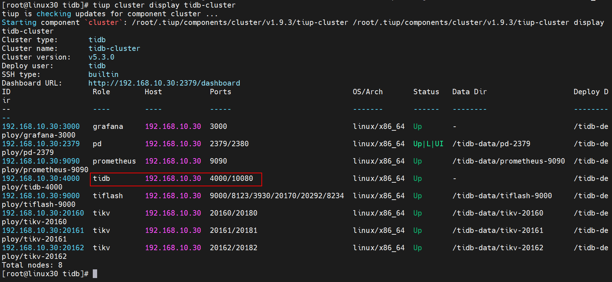Click the pd role text

tap(97, 144)
